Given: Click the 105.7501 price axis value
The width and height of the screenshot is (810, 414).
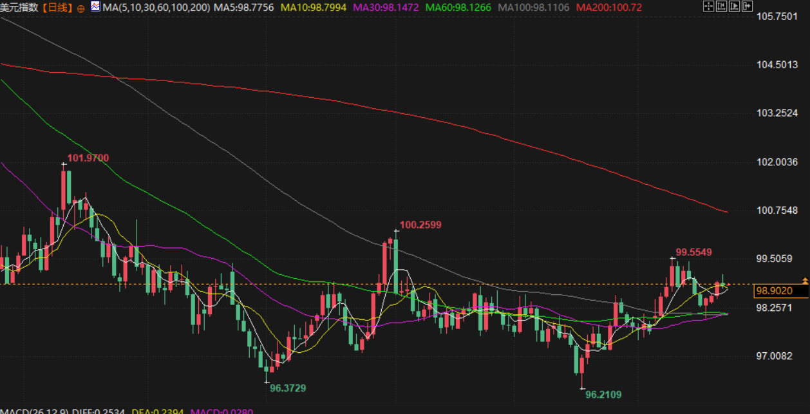Looking at the screenshot, I should [777, 16].
